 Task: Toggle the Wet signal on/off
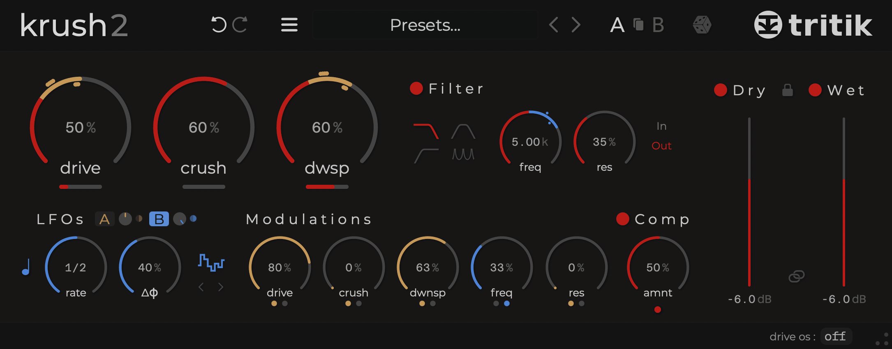pyautogui.click(x=815, y=90)
